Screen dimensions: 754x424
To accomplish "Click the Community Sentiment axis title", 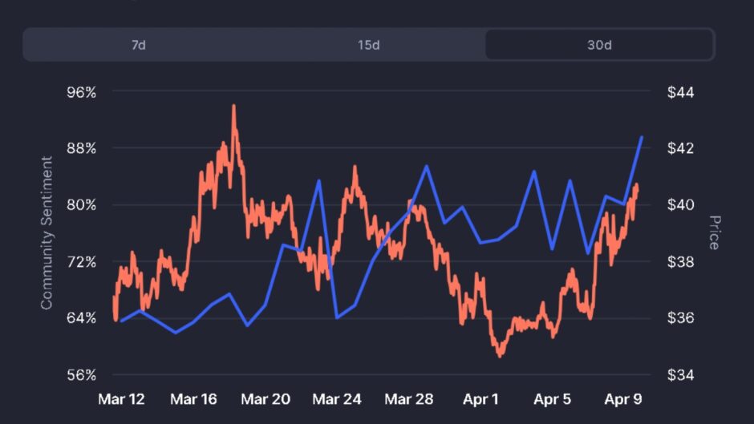I will 47,232.
